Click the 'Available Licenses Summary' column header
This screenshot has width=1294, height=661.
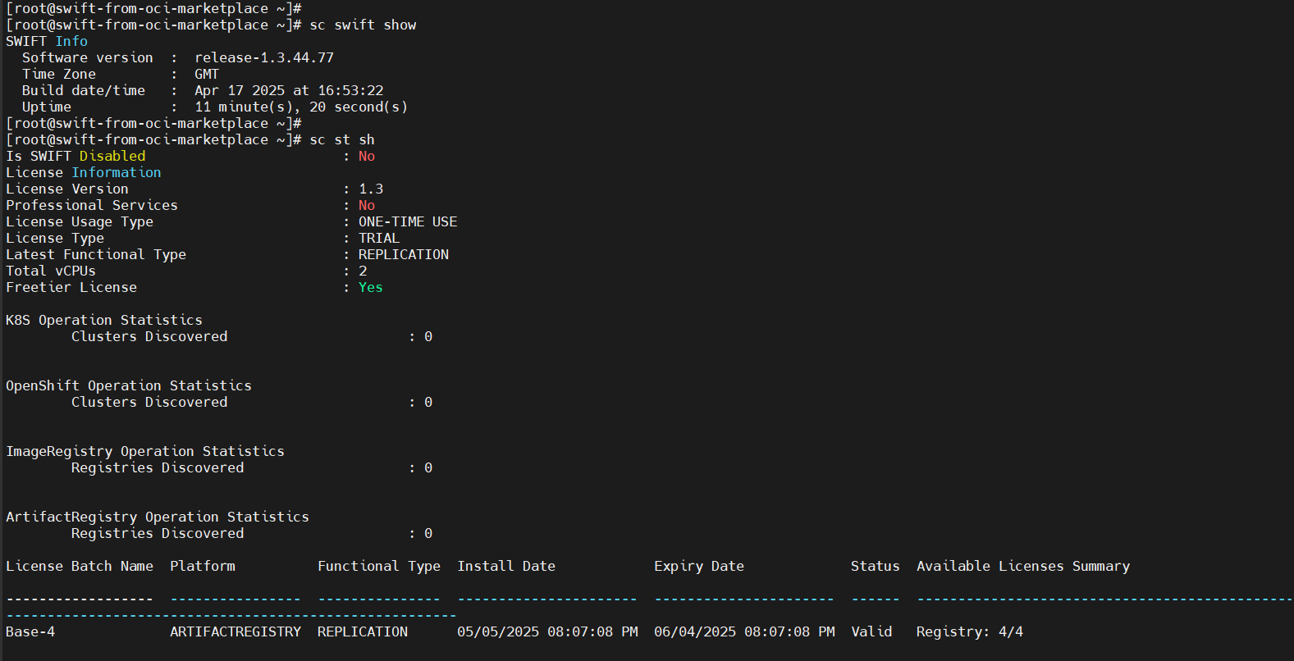tap(1023, 566)
